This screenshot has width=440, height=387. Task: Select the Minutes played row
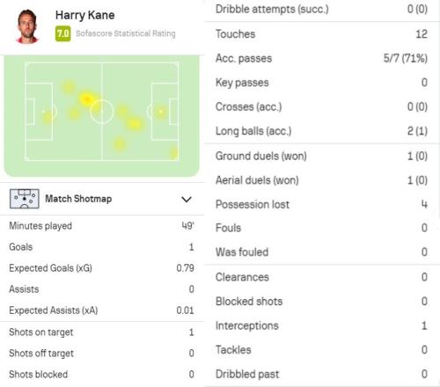point(102,226)
